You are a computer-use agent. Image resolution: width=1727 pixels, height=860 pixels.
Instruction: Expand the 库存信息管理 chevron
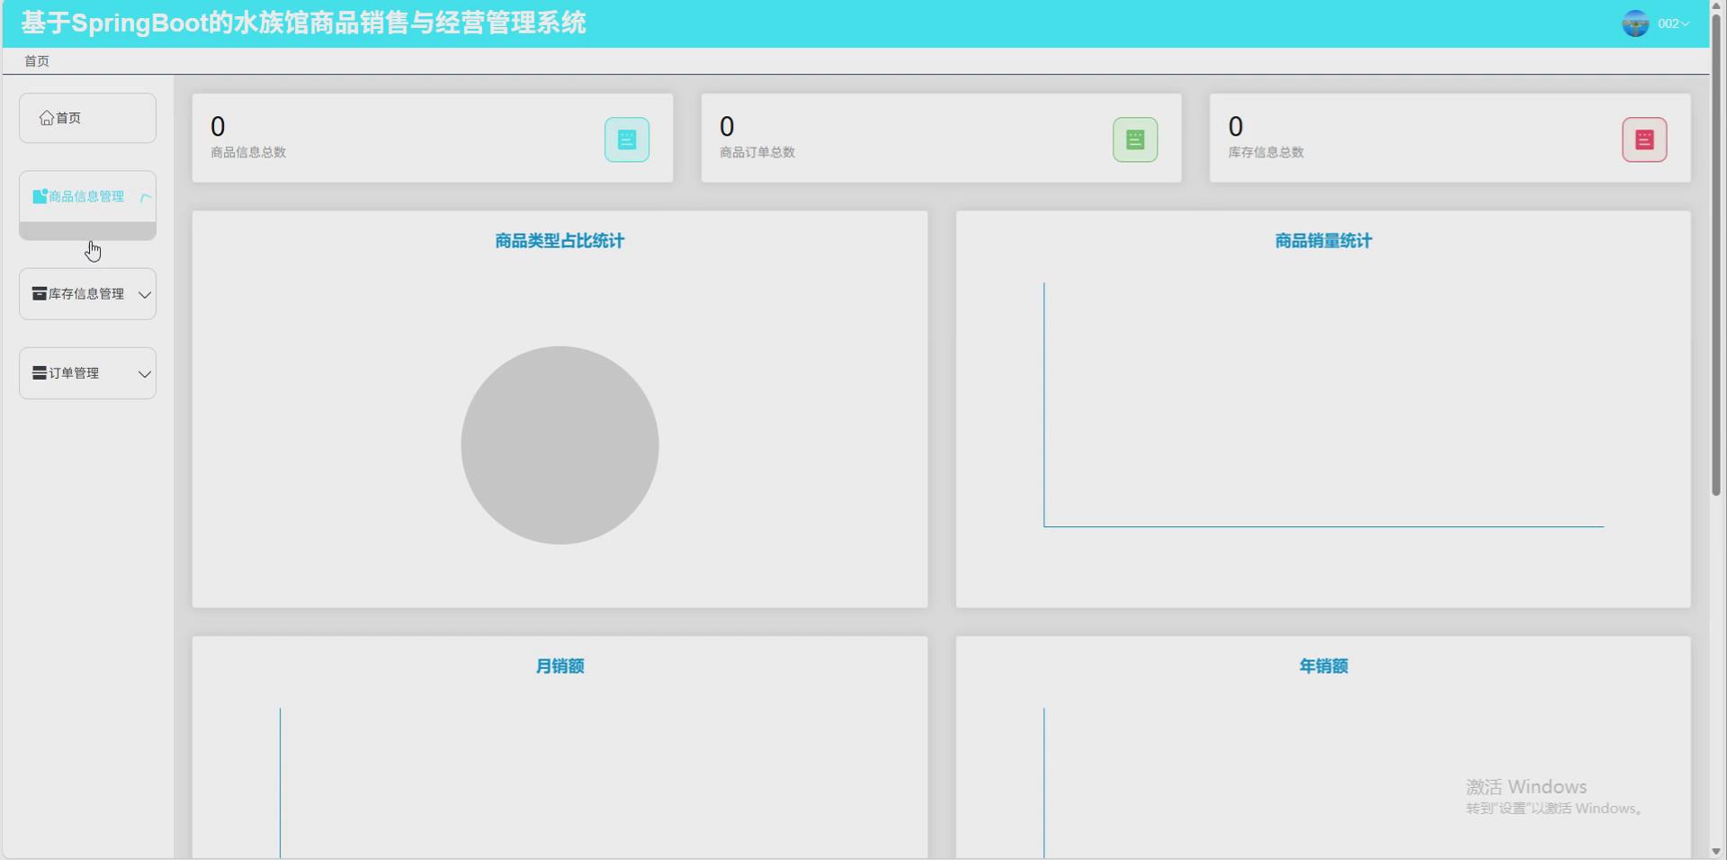pyautogui.click(x=144, y=294)
